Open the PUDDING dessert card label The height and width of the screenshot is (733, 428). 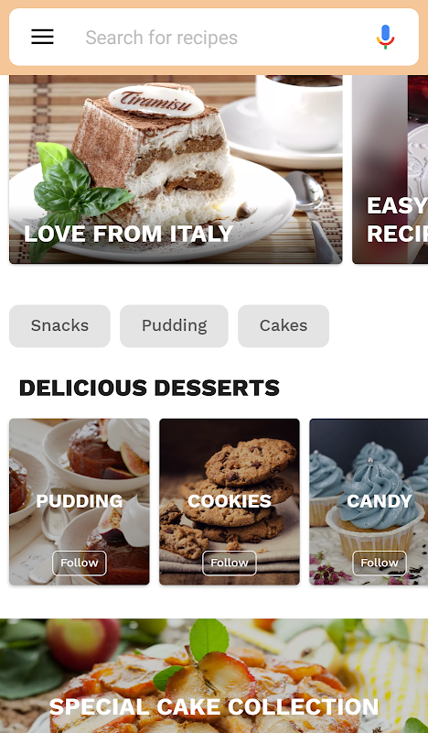coord(80,501)
